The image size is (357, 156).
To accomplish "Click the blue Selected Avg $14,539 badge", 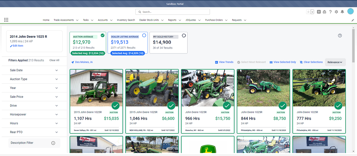I will (127, 53).
